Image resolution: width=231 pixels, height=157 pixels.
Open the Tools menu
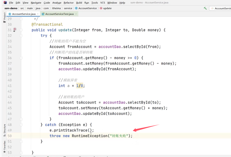(94, 3)
